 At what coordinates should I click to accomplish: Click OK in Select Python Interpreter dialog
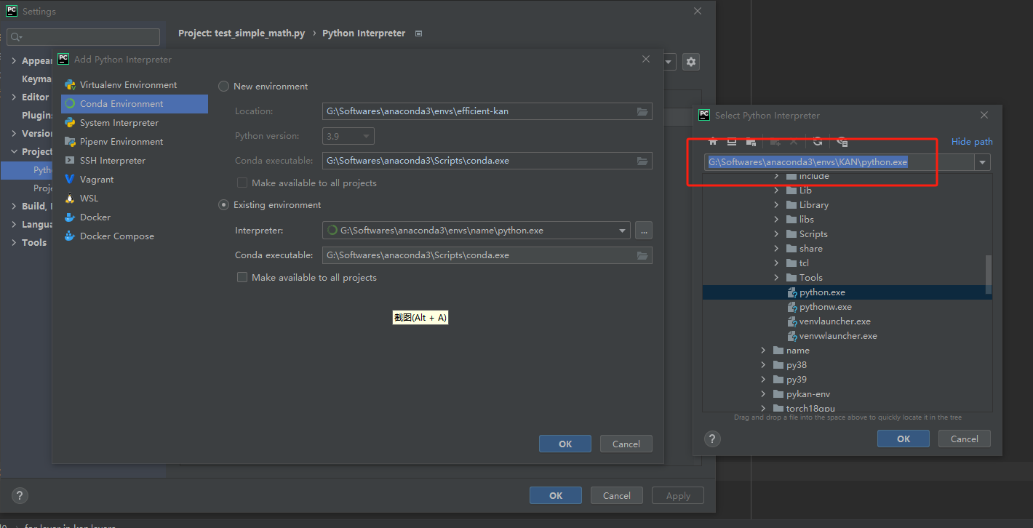click(904, 439)
